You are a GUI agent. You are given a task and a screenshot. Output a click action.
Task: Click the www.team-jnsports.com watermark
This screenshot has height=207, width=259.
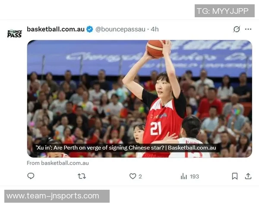(x=57, y=196)
